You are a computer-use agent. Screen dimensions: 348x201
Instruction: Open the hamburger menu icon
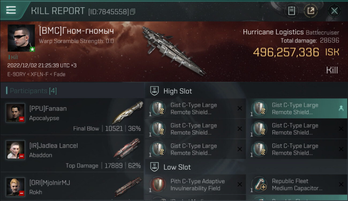[11, 10]
